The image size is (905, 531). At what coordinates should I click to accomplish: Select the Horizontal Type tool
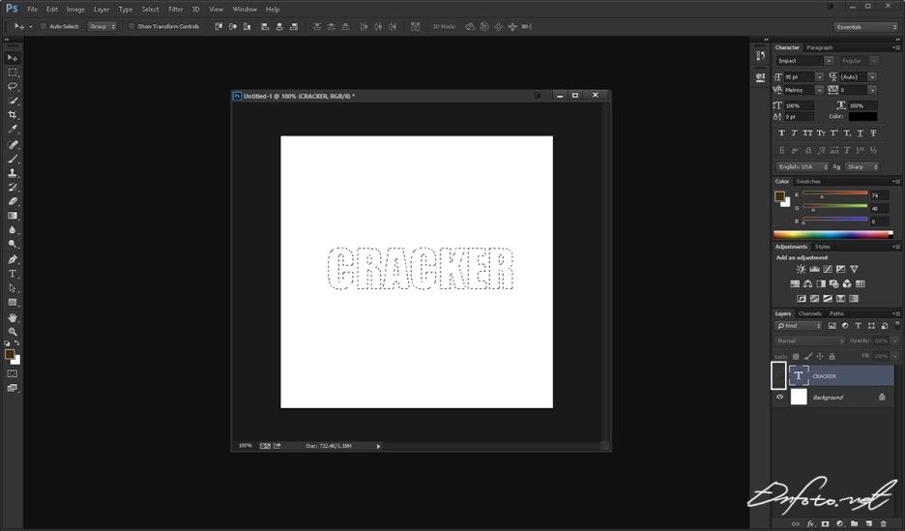coord(13,274)
